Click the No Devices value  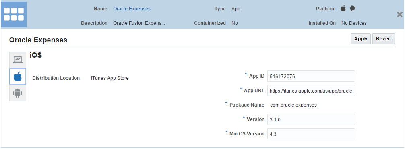click(x=354, y=23)
